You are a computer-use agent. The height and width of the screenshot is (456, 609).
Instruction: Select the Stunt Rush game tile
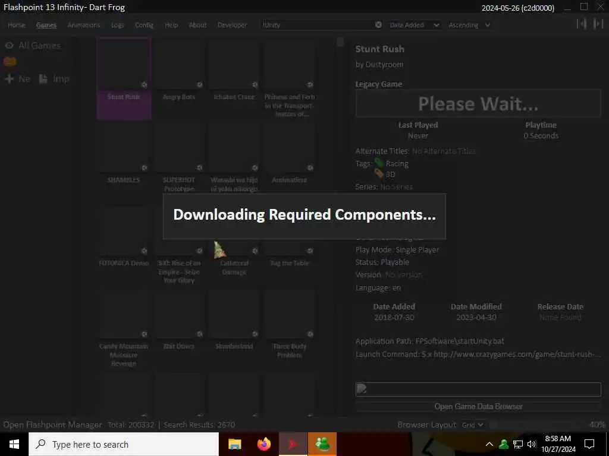pyautogui.click(x=124, y=78)
